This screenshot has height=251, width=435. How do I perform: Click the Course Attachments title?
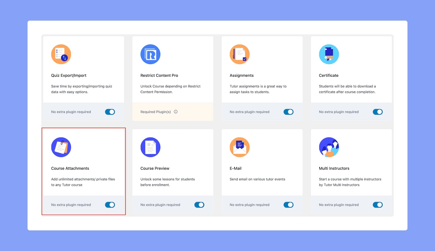(70, 168)
